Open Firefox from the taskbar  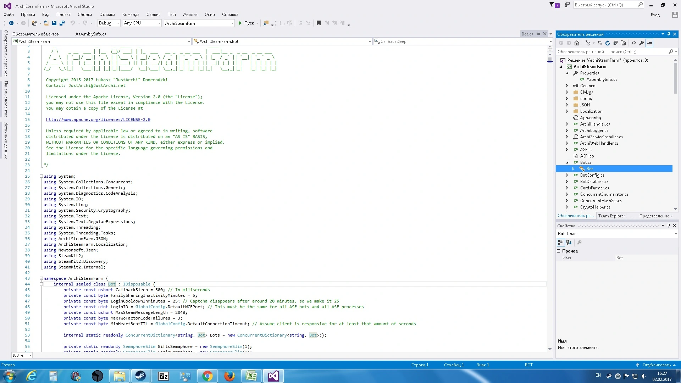click(x=229, y=376)
